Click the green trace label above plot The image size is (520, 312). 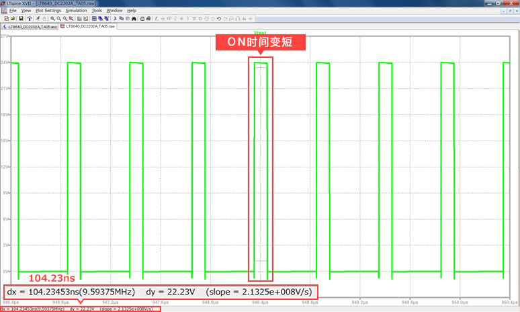point(259,32)
